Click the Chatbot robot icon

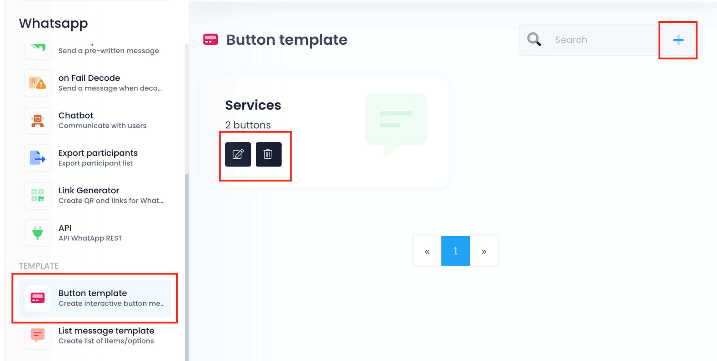tap(37, 121)
